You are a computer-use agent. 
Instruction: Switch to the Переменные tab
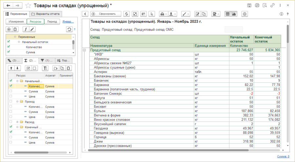16,14
